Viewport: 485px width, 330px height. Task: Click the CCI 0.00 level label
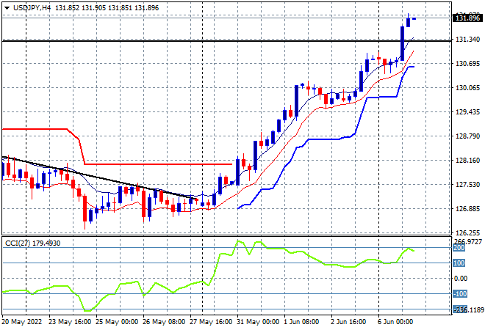tap(461, 279)
